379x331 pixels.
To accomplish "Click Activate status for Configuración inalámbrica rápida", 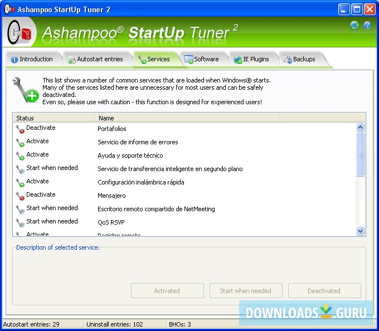I will click(37, 181).
